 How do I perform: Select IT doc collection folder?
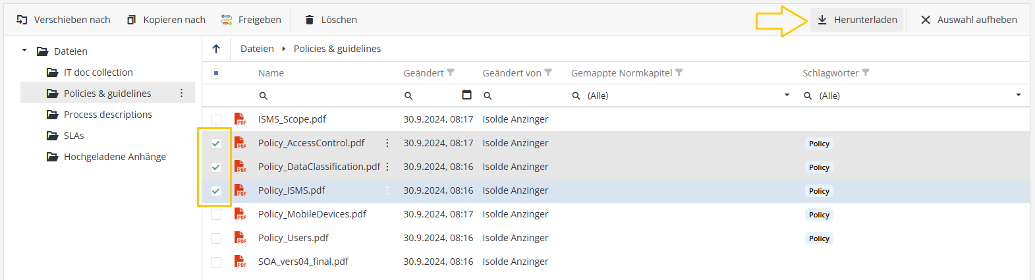coord(98,72)
